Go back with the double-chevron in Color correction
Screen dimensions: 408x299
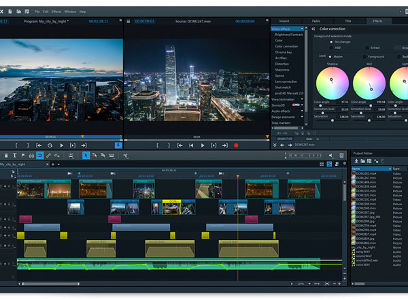pyautogui.click(x=313, y=29)
